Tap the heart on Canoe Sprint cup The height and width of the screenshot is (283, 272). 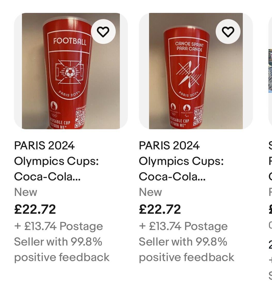228,32
